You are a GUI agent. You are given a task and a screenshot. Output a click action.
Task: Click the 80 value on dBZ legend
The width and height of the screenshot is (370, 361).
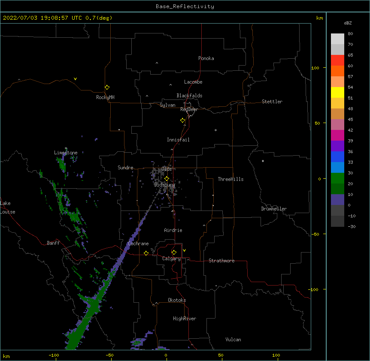pos(350,34)
